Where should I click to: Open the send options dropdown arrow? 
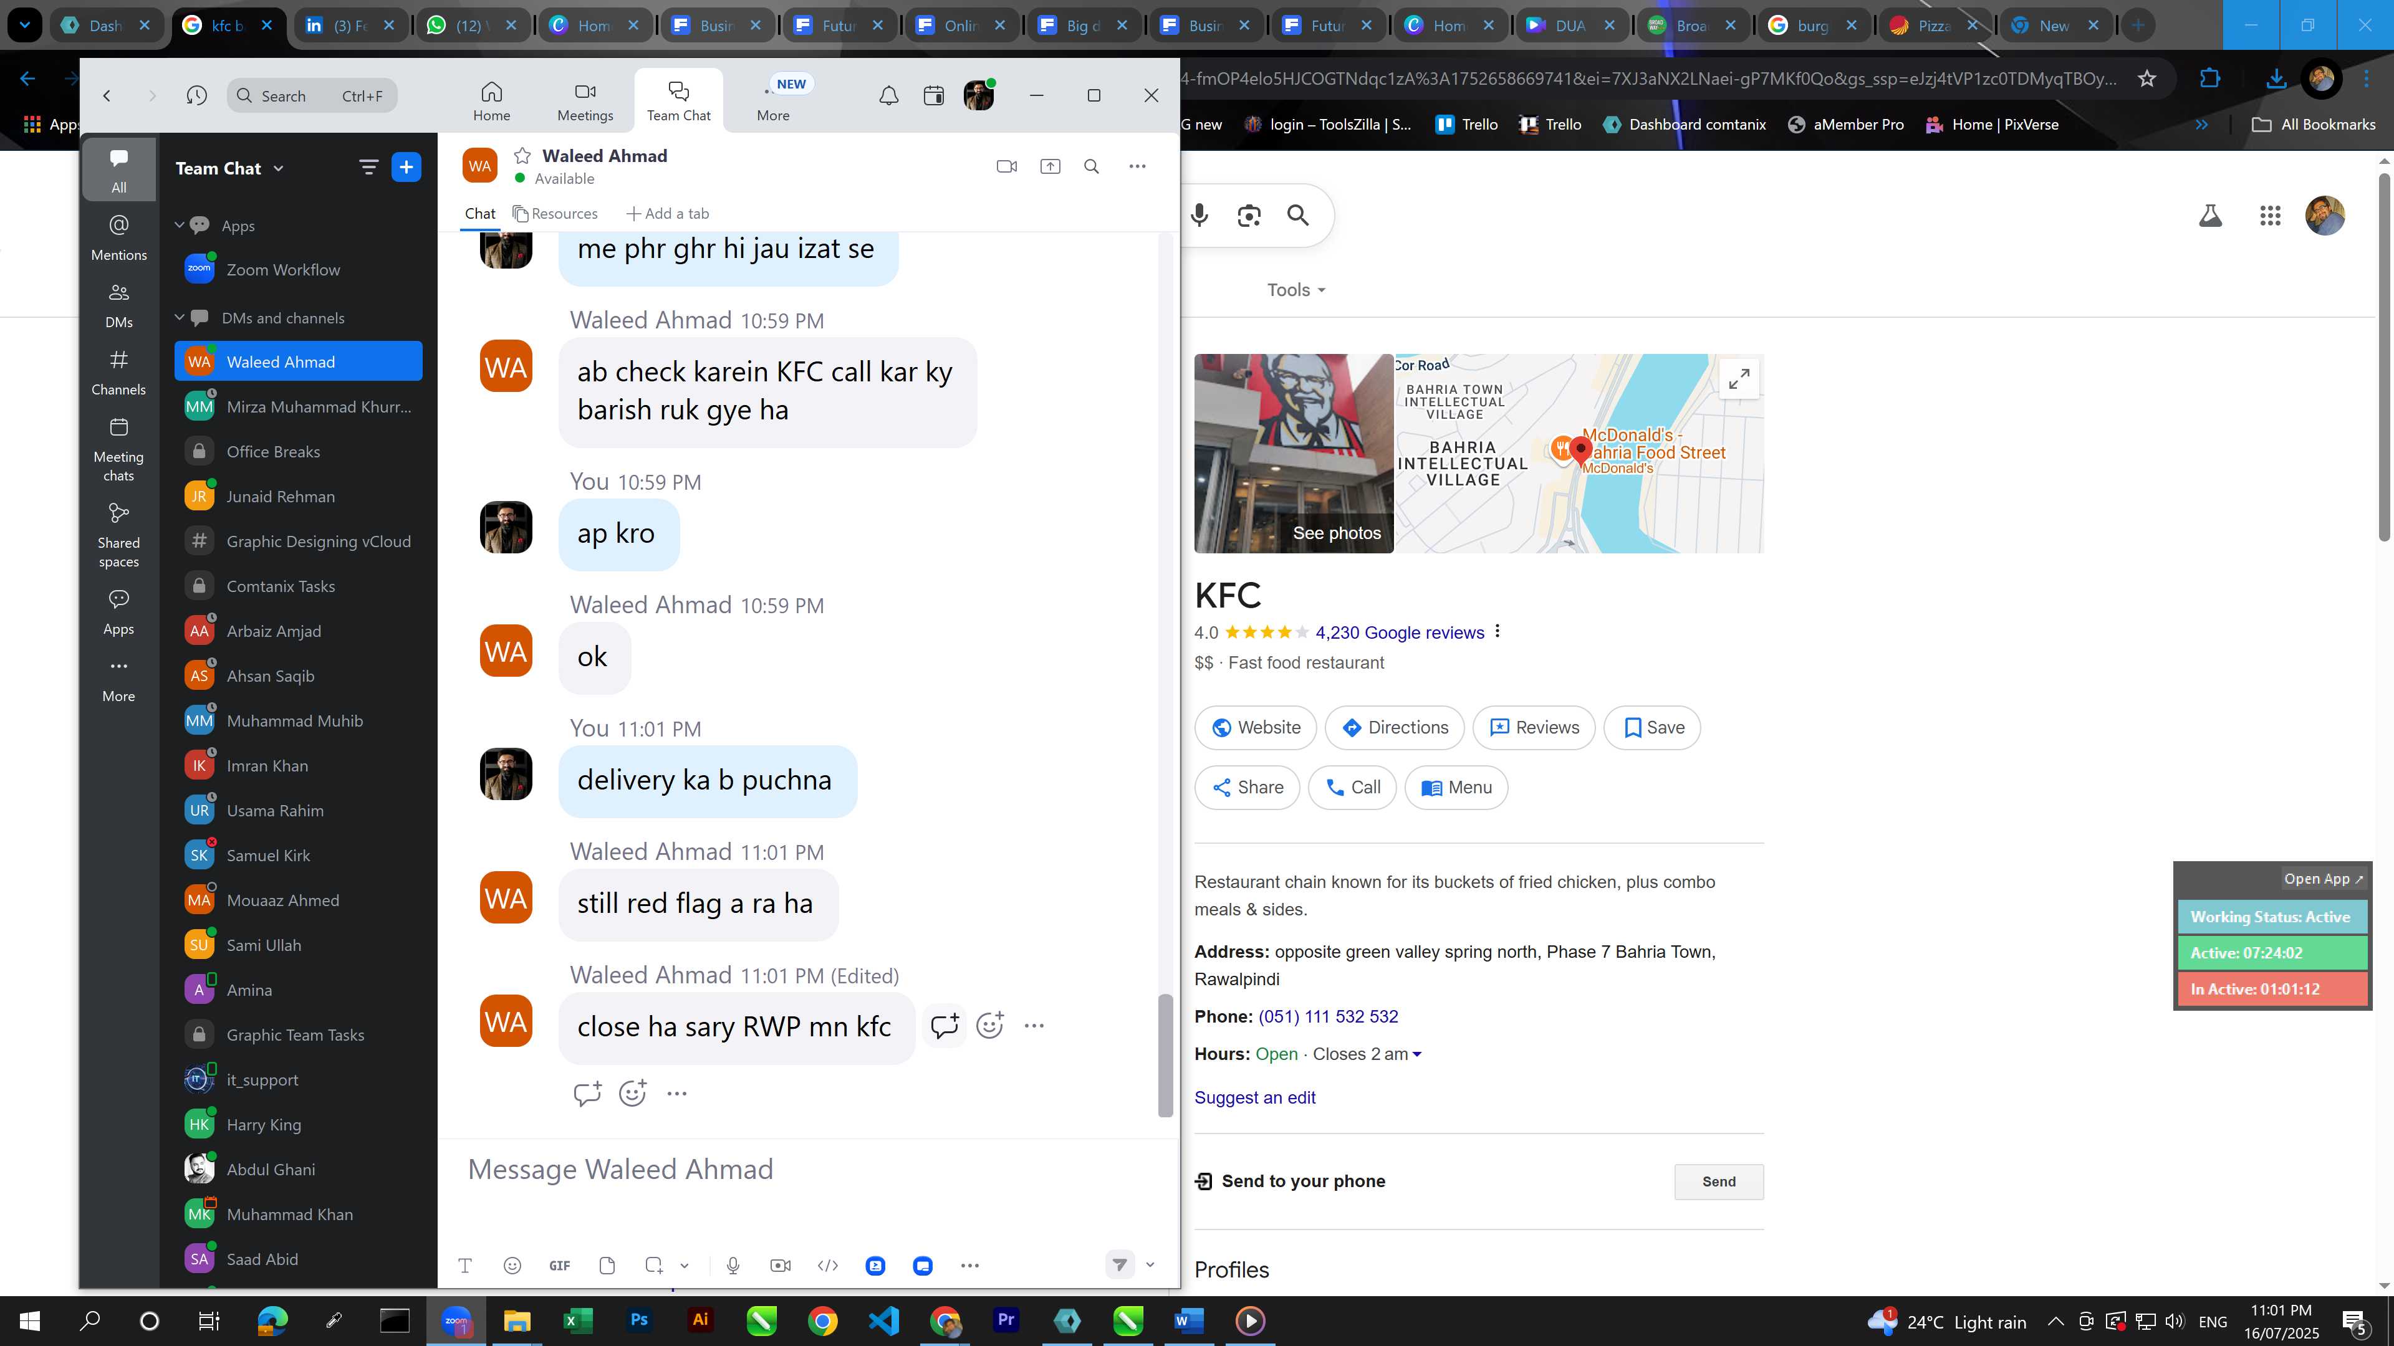(x=1150, y=1264)
